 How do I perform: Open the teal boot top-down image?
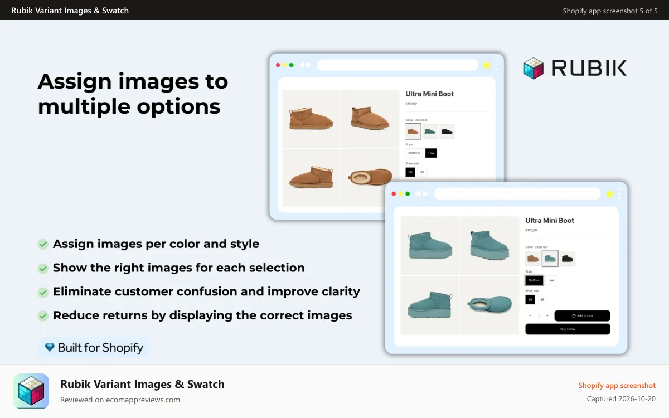tap(489, 305)
